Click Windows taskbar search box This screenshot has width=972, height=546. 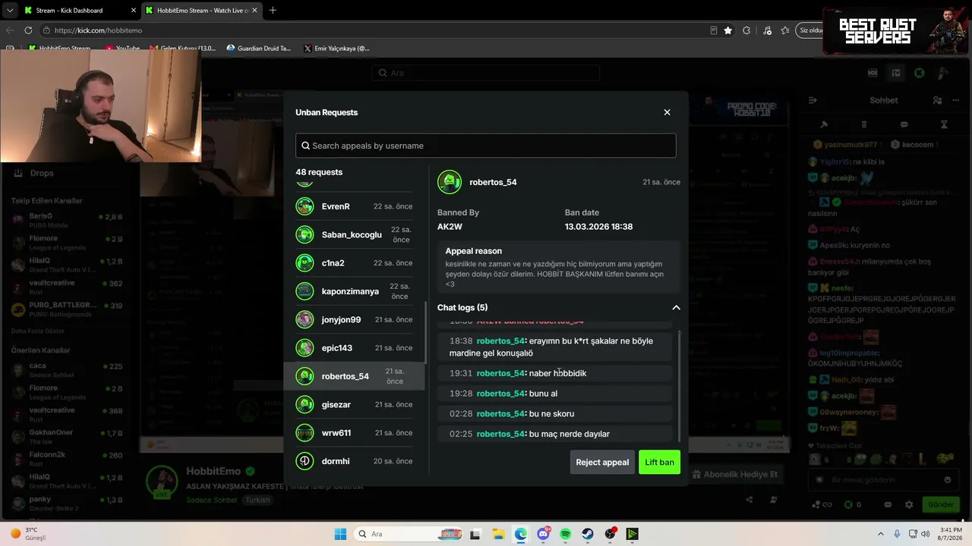click(407, 534)
